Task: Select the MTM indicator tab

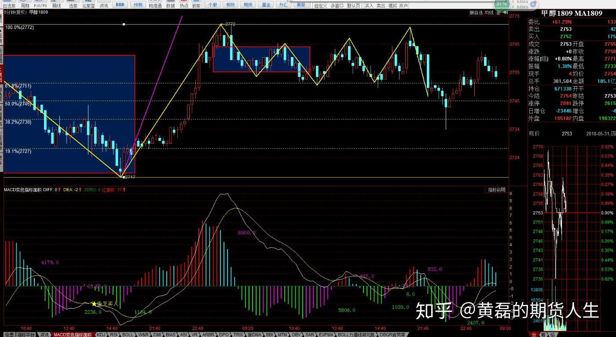Action: [282, 334]
